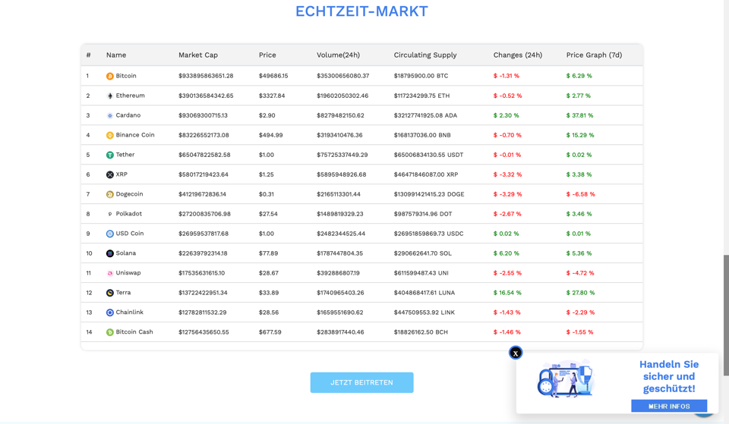
Task: Click Tether volume $75725337449.29
Action: 342,155
